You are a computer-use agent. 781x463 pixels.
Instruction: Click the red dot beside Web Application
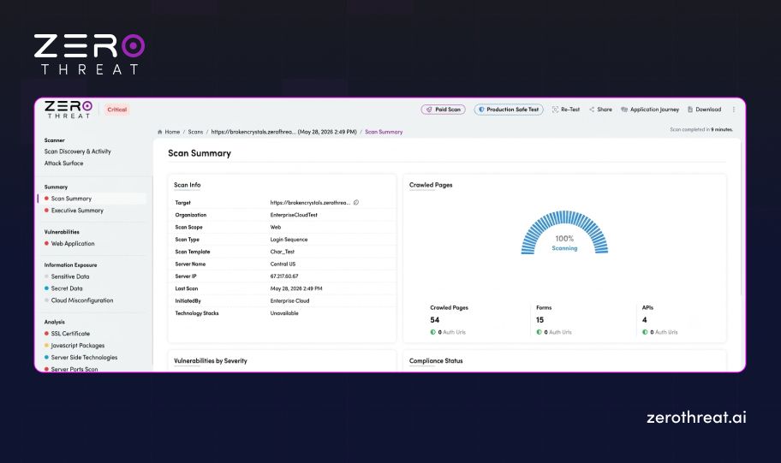[x=46, y=243]
